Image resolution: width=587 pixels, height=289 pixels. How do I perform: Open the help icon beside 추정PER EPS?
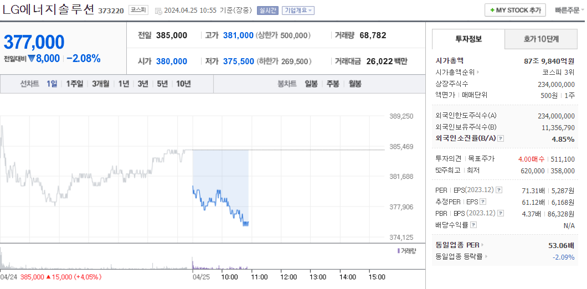click(483, 202)
